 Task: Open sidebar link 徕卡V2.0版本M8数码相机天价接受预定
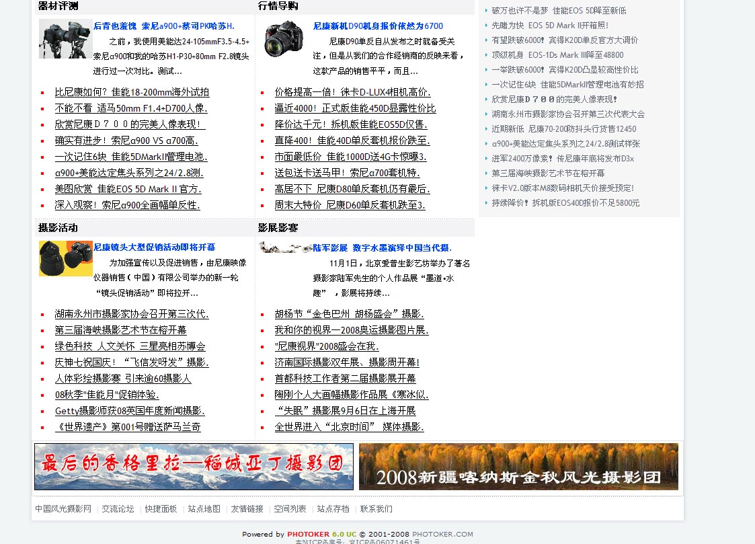[x=563, y=188]
